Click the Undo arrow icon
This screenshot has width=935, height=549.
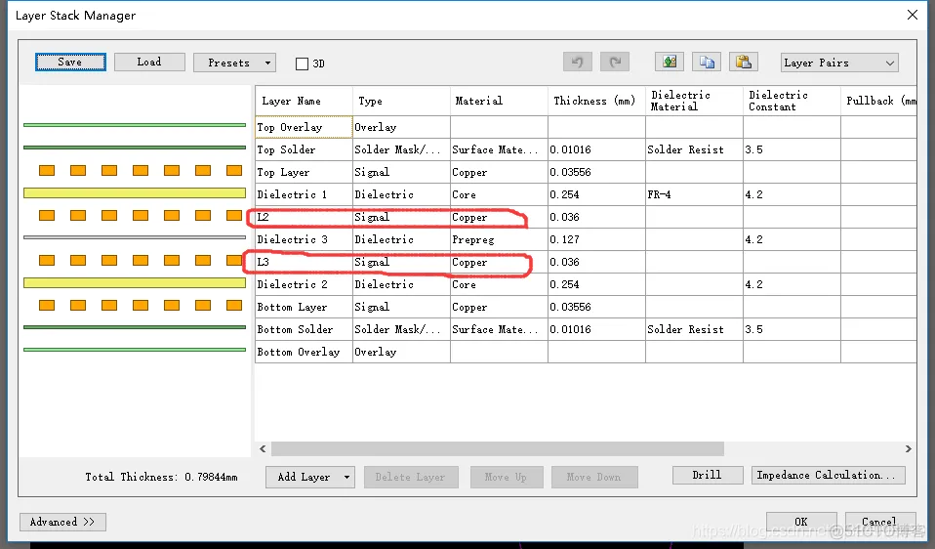click(x=577, y=63)
